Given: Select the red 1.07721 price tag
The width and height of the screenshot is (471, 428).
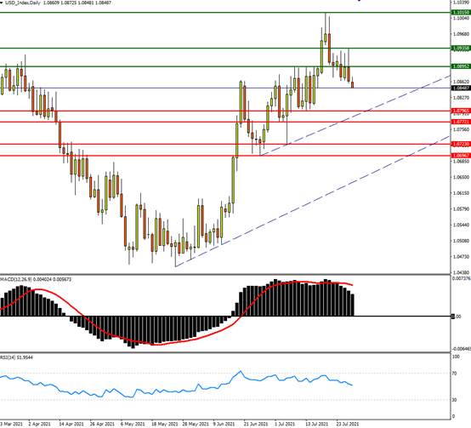Looking at the screenshot, I should 461,122.
